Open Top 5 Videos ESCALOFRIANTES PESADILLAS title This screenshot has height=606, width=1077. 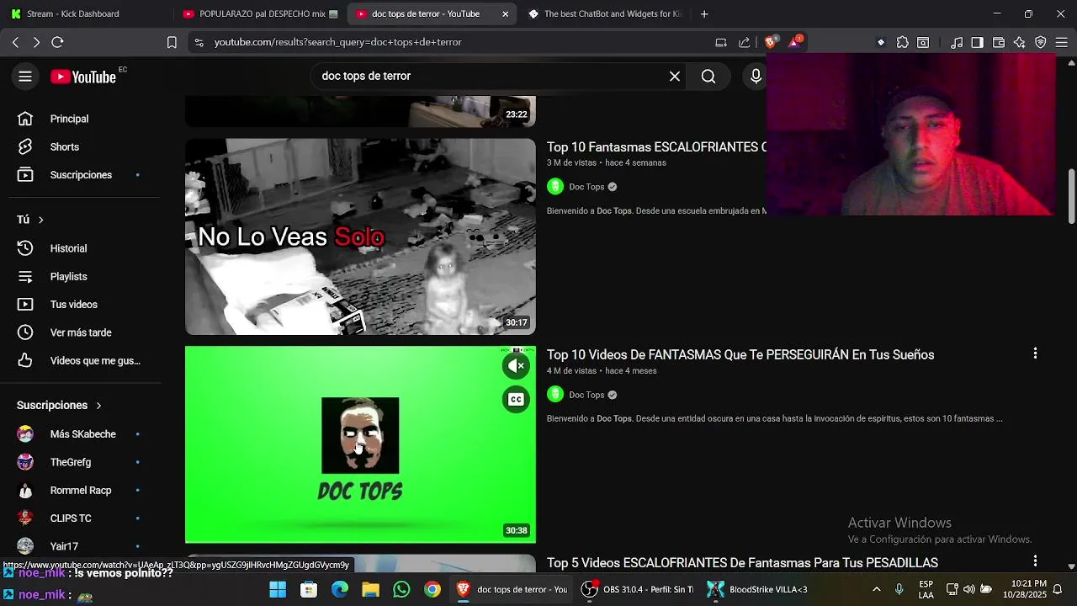(742, 563)
